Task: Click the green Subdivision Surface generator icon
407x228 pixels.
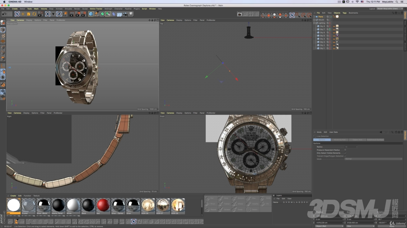Action: pos(102,14)
